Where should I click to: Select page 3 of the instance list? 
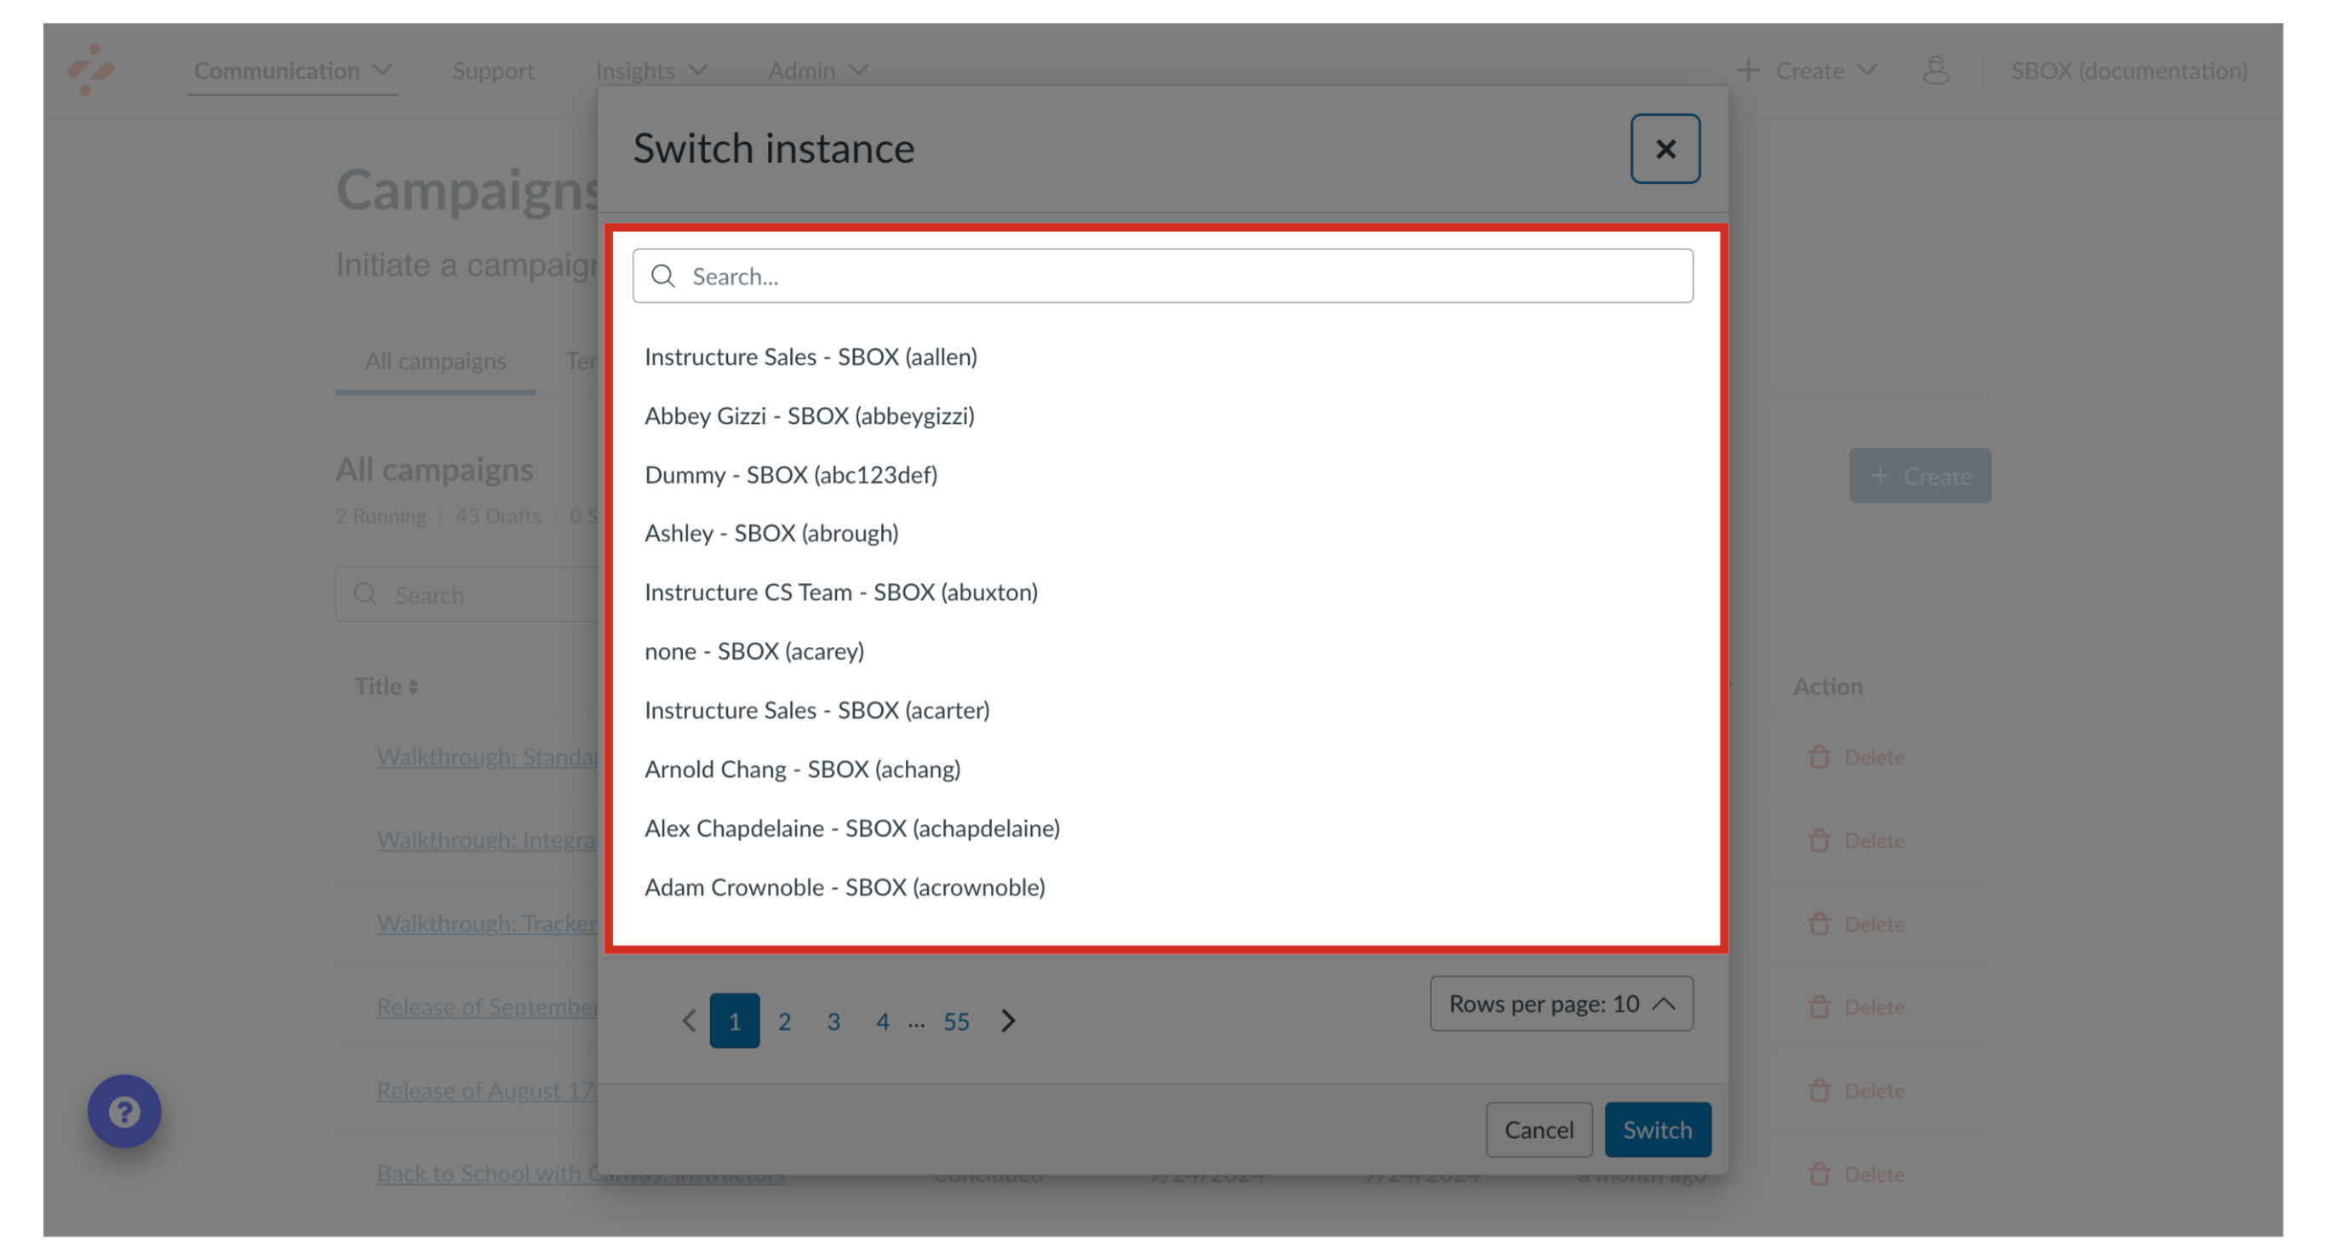coord(833,1021)
